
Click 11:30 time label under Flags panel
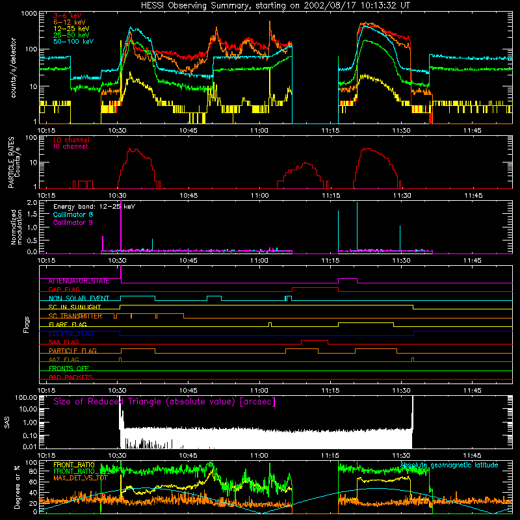401,391
